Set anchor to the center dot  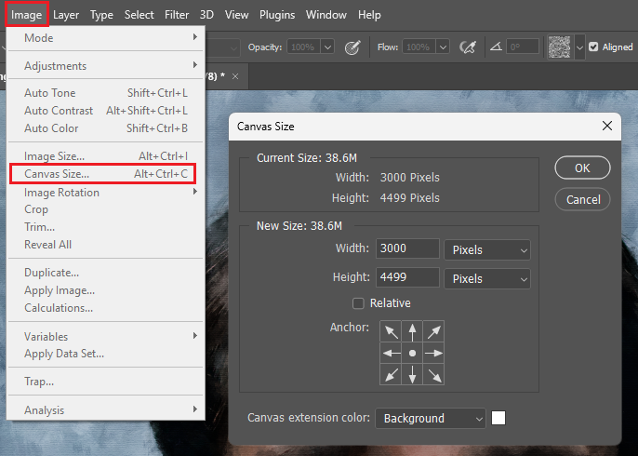[412, 354]
